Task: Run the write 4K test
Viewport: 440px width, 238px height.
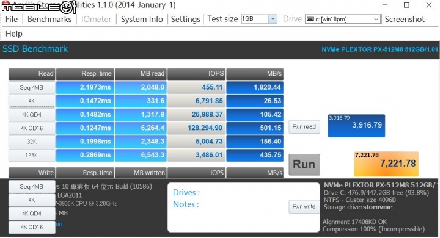Action: (32, 200)
